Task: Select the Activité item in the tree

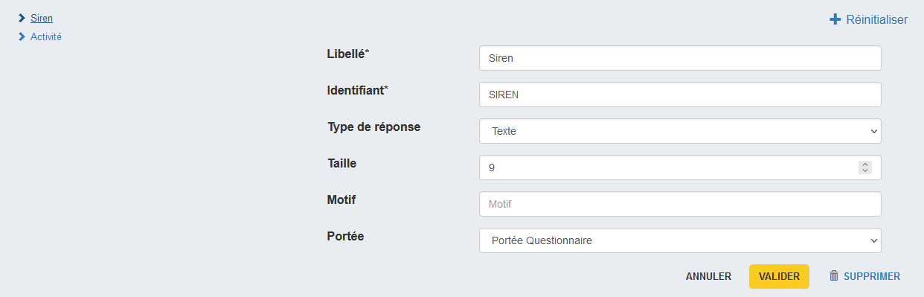Action: point(46,36)
